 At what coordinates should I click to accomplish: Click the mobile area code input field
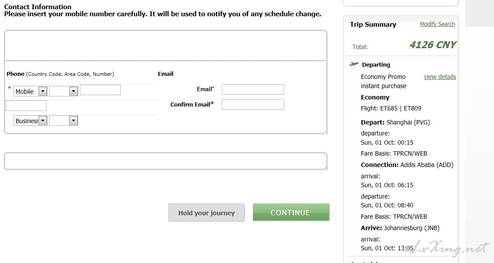tap(100, 90)
